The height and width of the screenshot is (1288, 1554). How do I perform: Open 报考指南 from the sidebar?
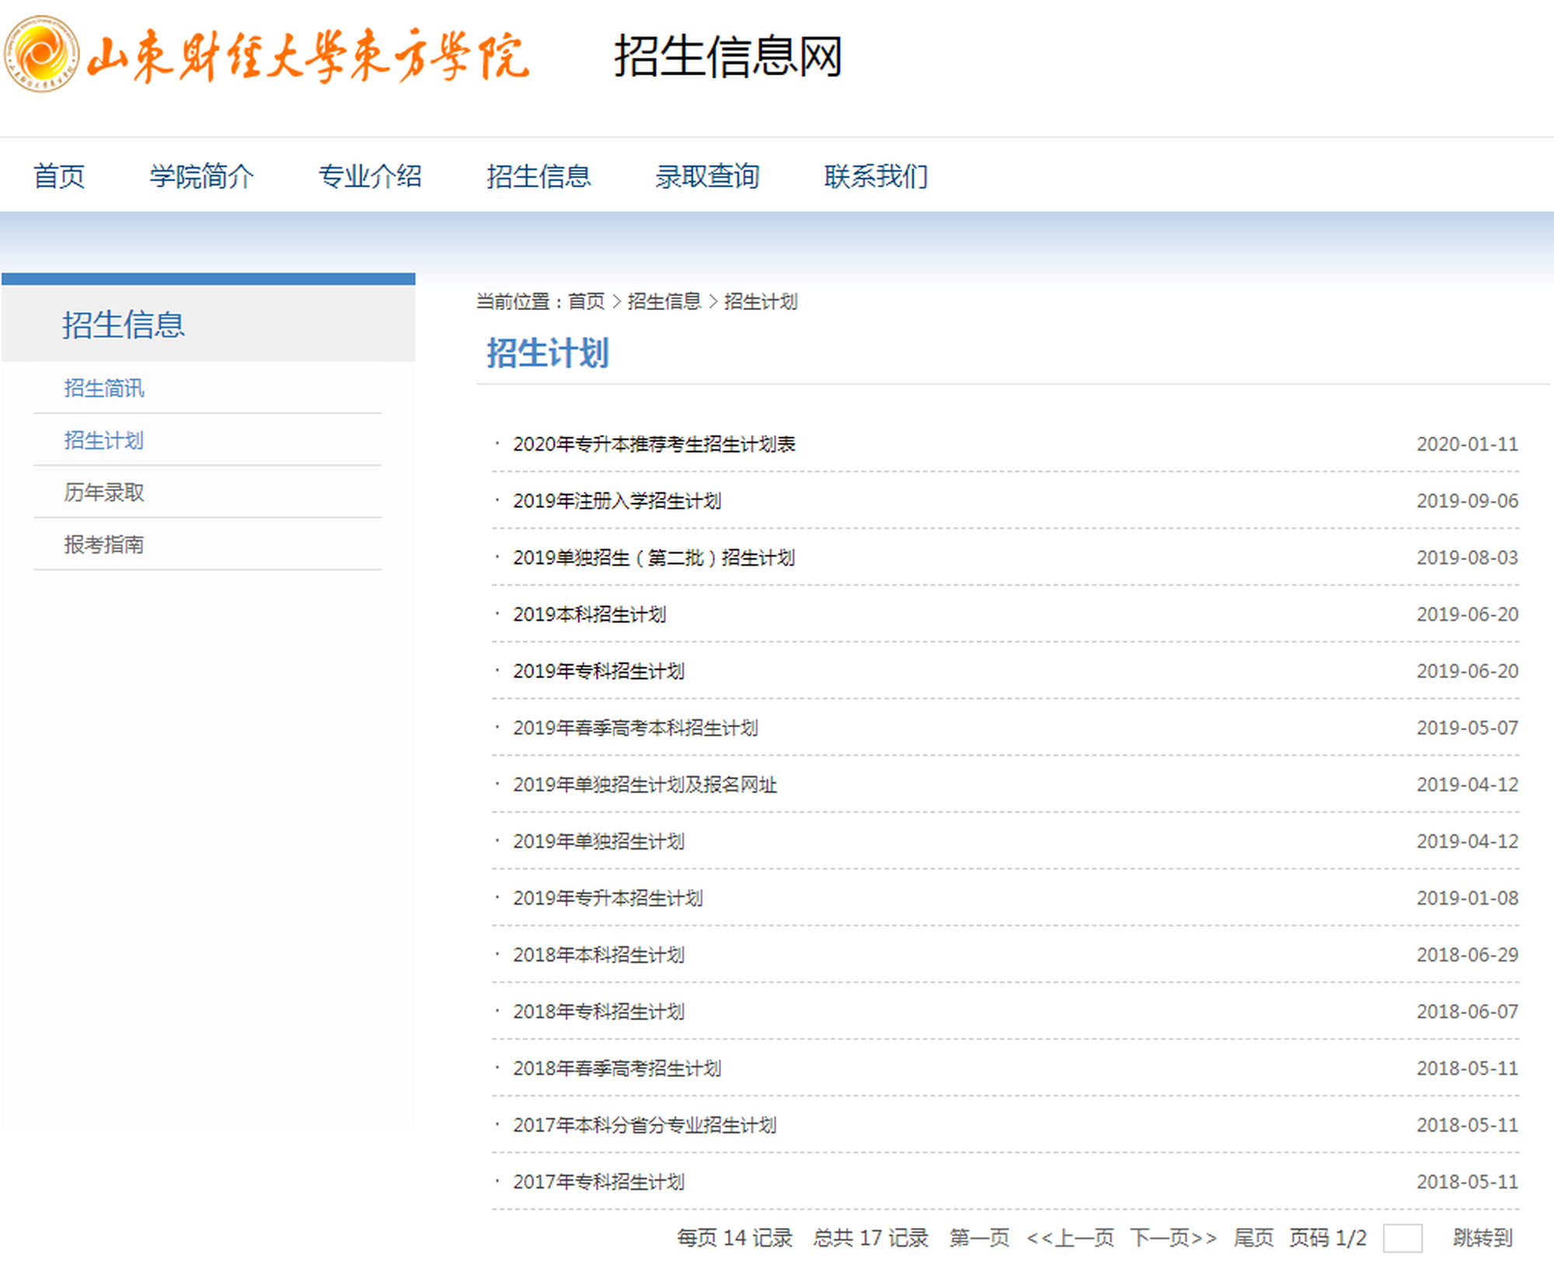coord(104,545)
